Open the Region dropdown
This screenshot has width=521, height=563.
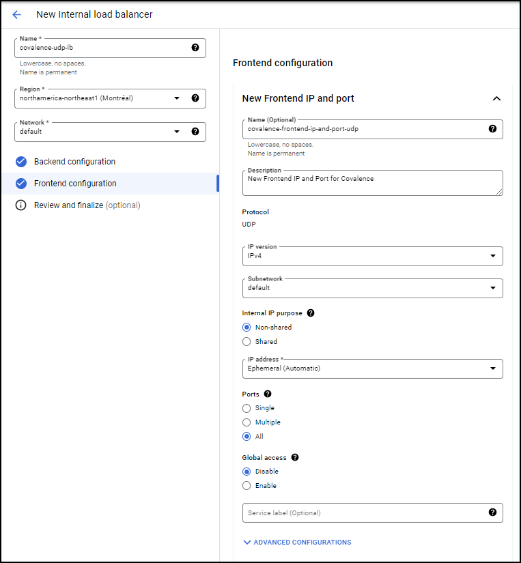point(110,98)
